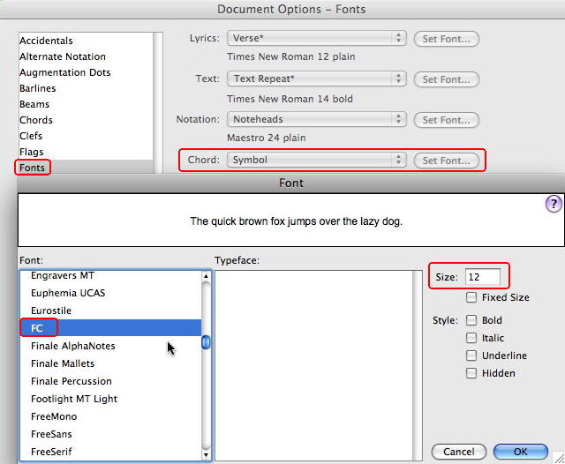Click Cancel in the Font dialog
This screenshot has height=464, width=565.
[458, 452]
